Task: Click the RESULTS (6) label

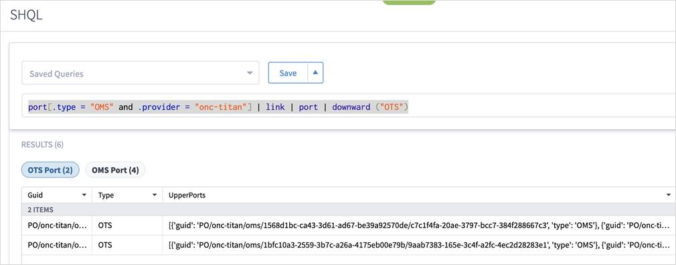Action: [x=42, y=145]
